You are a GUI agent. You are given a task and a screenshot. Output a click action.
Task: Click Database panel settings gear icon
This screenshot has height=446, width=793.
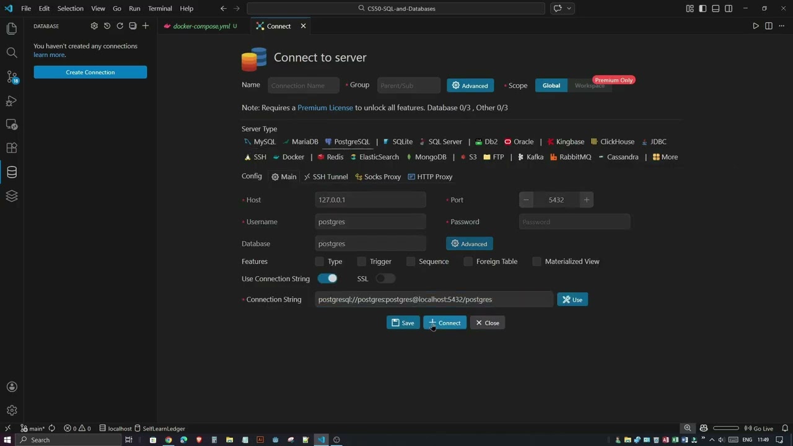(x=94, y=26)
